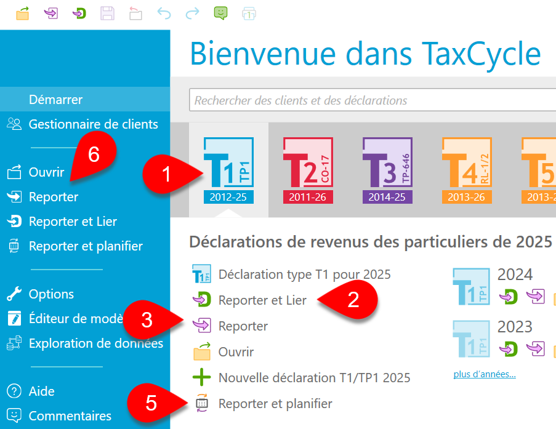
Task: Click the 2024 year label
Action: coord(515,275)
